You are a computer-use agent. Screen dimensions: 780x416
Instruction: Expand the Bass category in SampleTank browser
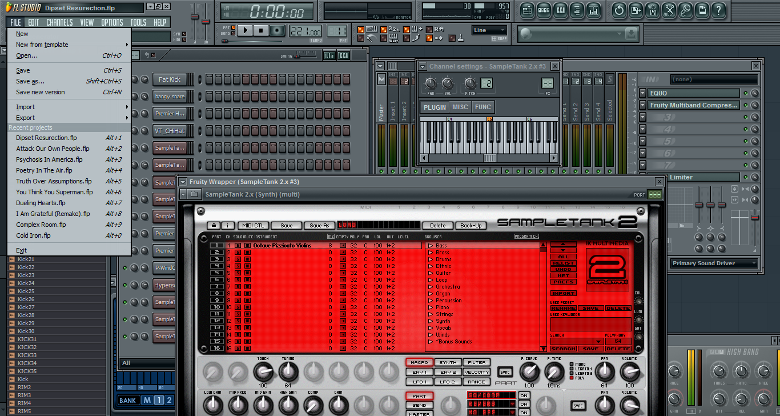pyautogui.click(x=431, y=246)
